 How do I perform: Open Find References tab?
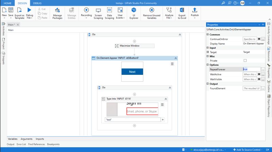(x=36, y=144)
